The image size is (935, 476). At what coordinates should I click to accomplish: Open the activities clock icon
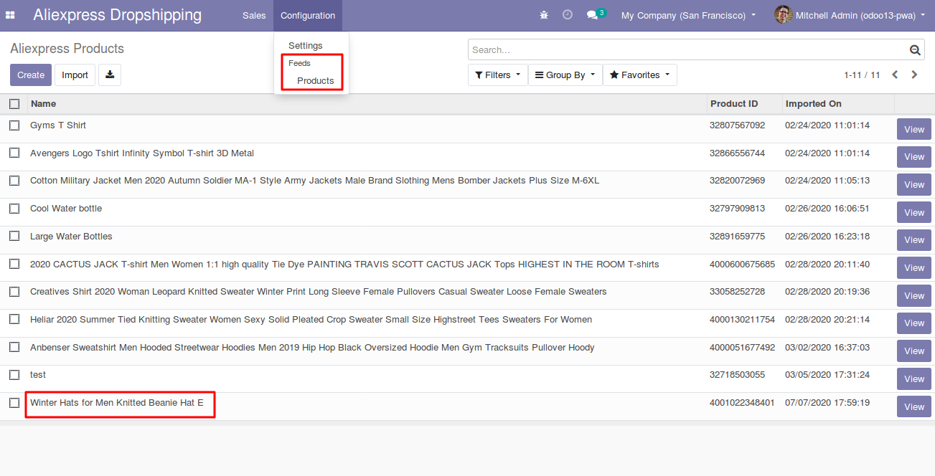click(x=568, y=15)
